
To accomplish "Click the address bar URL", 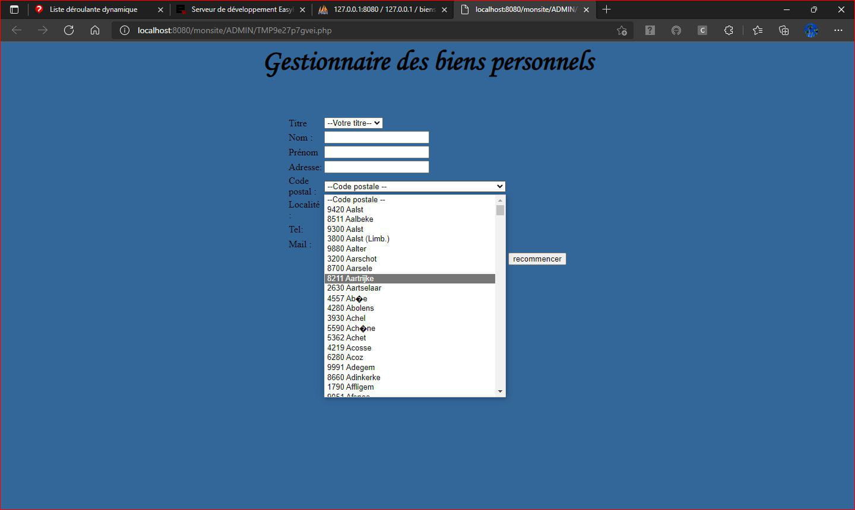I will click(x=235, y=30).
